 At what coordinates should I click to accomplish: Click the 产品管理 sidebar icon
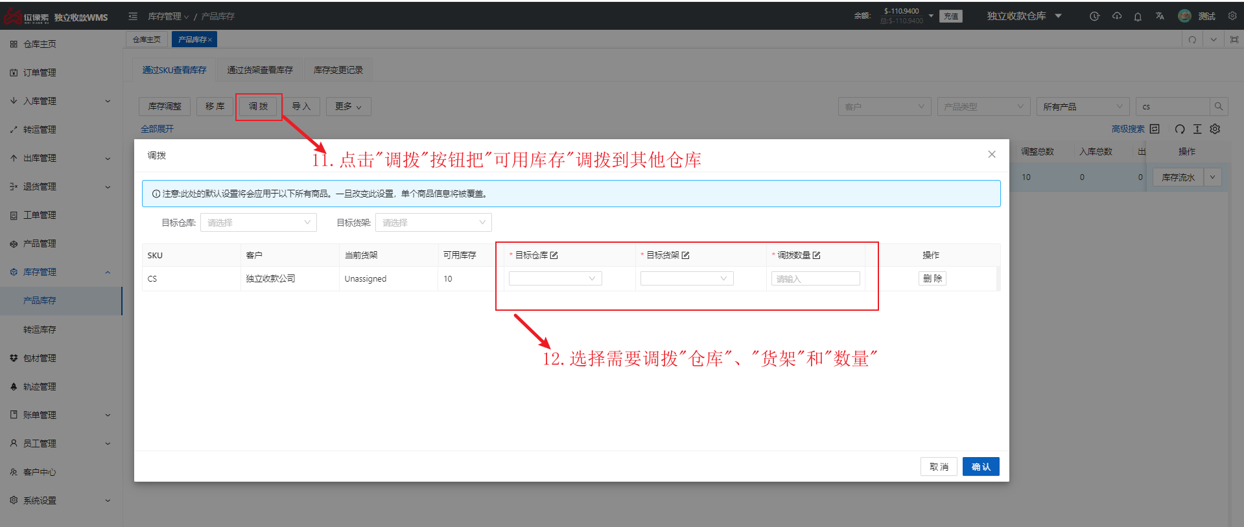[14, 243]
